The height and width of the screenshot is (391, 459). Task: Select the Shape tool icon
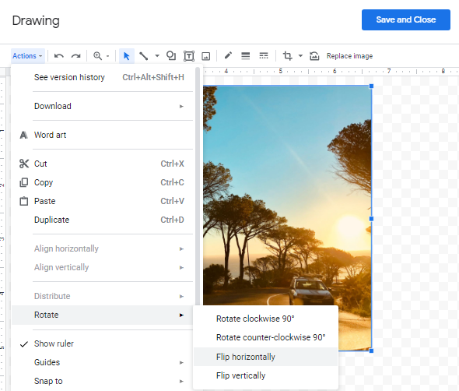tap(171, 55)
